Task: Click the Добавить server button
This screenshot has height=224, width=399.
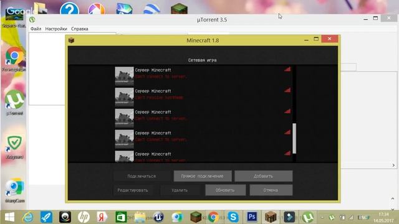Action: (263, 176)
